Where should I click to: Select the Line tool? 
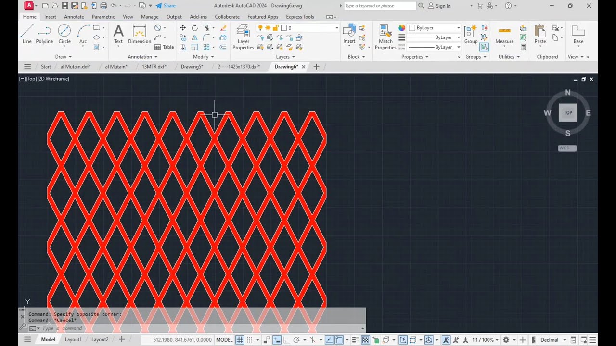pyautogui.click(x=27, y=34)
